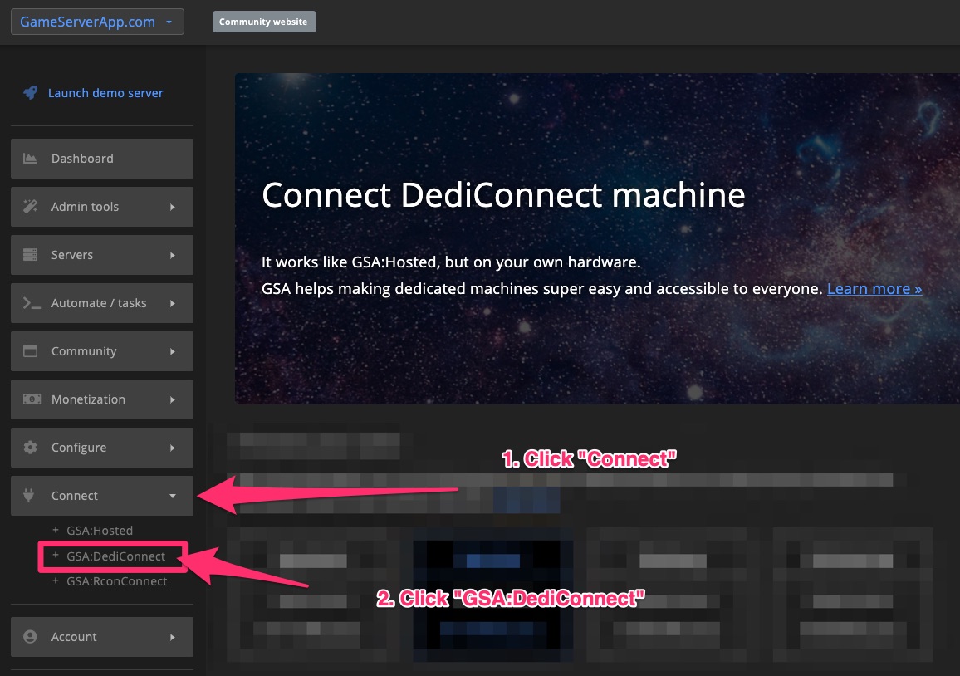960x676 pixels.
Task: Open the Automate / tasks menu label
Action: pos(99,303)
